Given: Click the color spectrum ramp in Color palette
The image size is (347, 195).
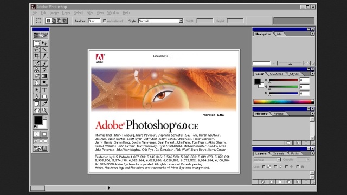Looking at the screenshot, I should point(284,102).
